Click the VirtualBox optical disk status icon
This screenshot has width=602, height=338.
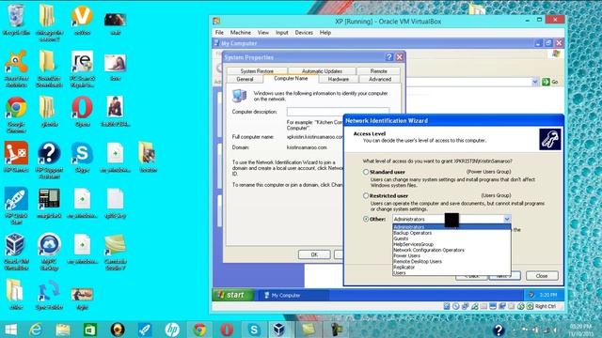(455, 306)
